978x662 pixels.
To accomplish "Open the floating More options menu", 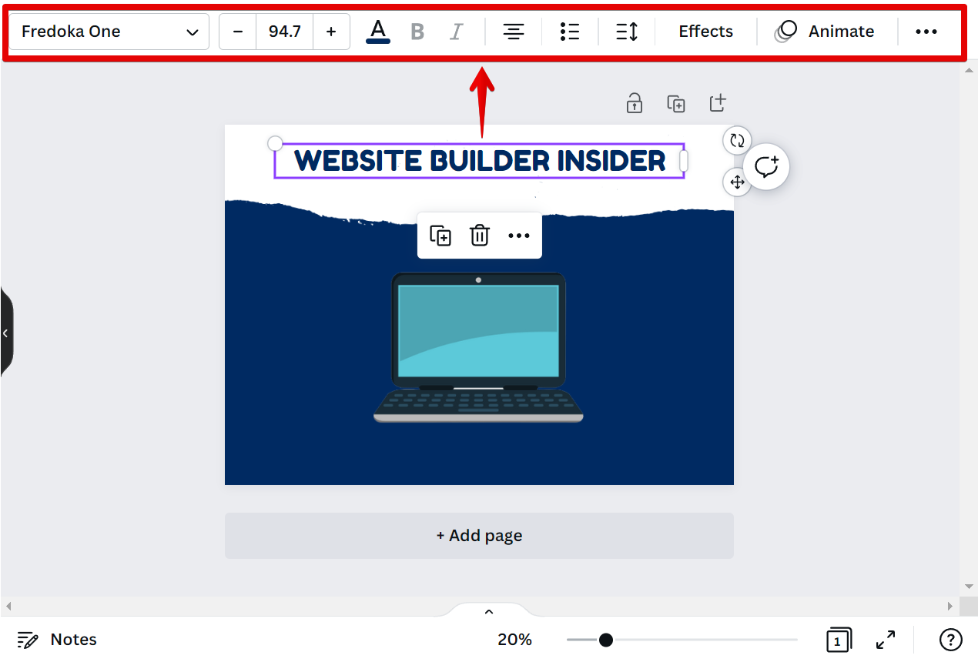I will (x=519, y=236).
